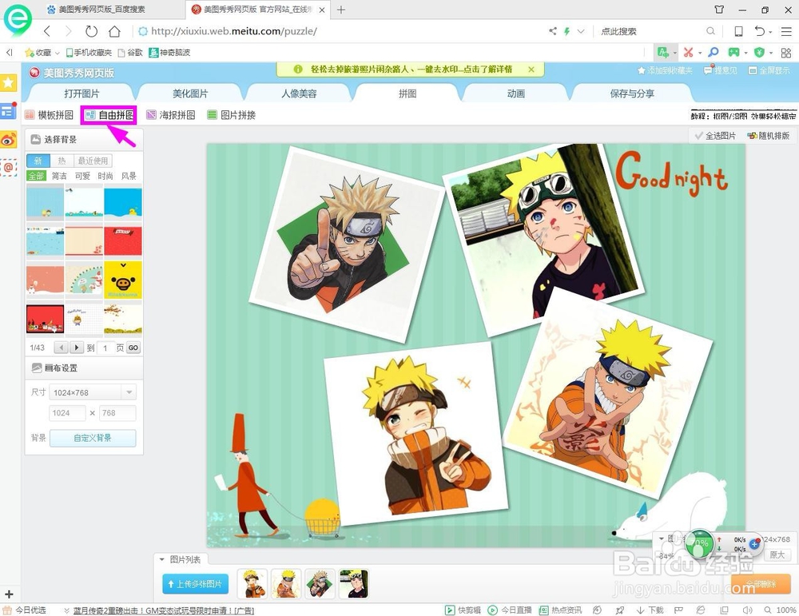The width and height of the screenshot is (799, 616).
Task: Switch to the 保存与分享 tab
Action: (631, 93)
